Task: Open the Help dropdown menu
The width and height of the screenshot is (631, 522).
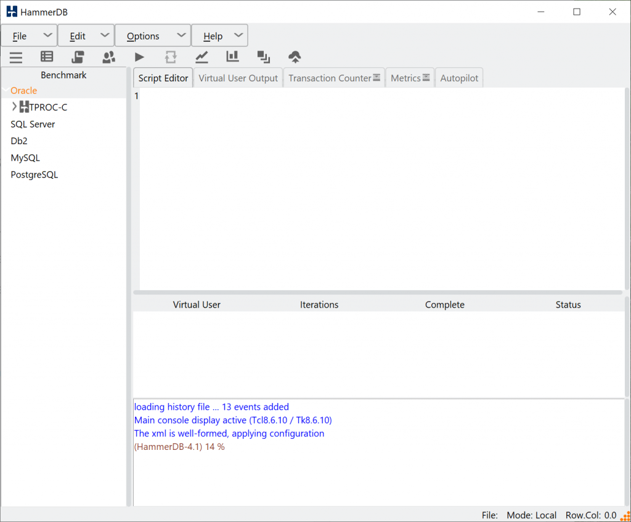Action: [219, 36]
